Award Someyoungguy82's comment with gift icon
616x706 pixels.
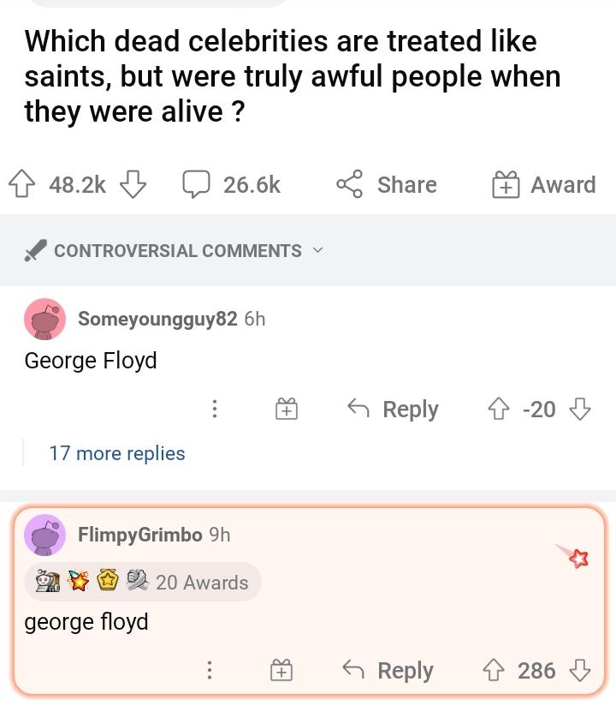point(287,410)
